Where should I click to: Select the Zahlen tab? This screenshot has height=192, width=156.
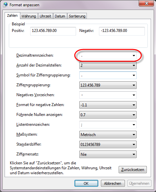(x=12, y=15)
